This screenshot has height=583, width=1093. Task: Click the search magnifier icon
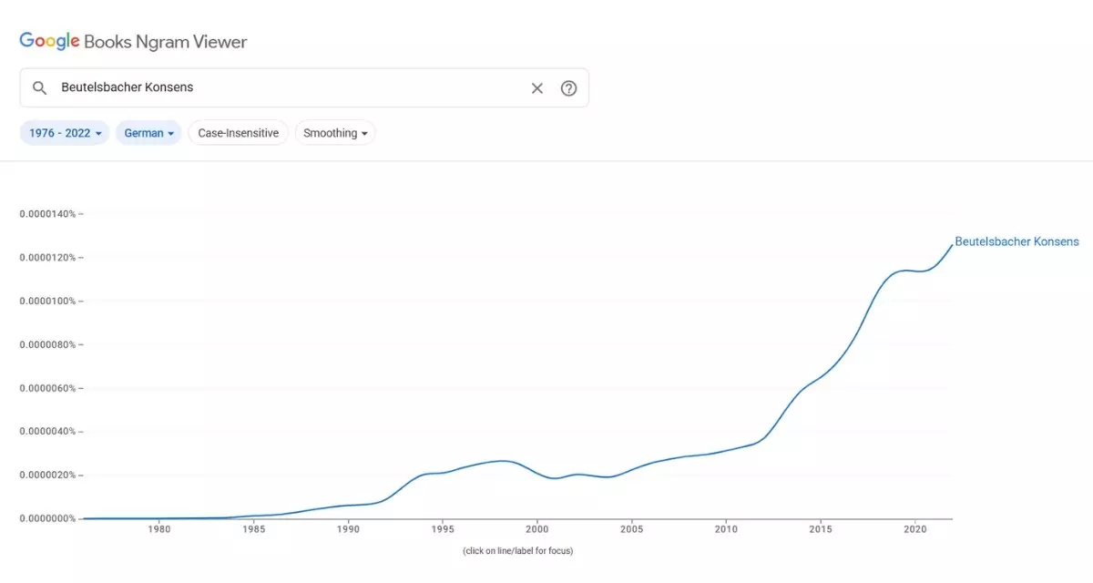[x=40, y=87]
